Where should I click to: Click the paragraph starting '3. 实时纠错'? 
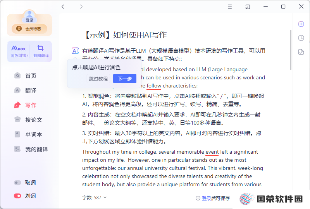pos(172,137)
